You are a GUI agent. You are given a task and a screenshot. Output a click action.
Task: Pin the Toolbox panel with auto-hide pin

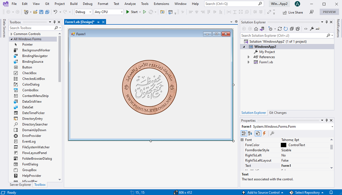[x=55, y=22]
